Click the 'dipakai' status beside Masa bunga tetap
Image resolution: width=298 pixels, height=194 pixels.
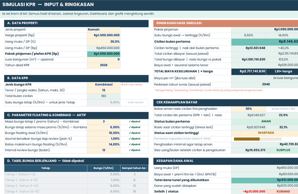134,122
